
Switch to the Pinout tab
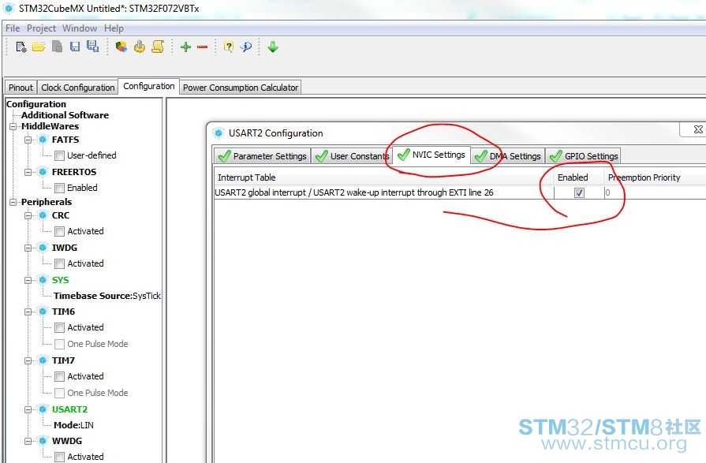click(21, 88)
